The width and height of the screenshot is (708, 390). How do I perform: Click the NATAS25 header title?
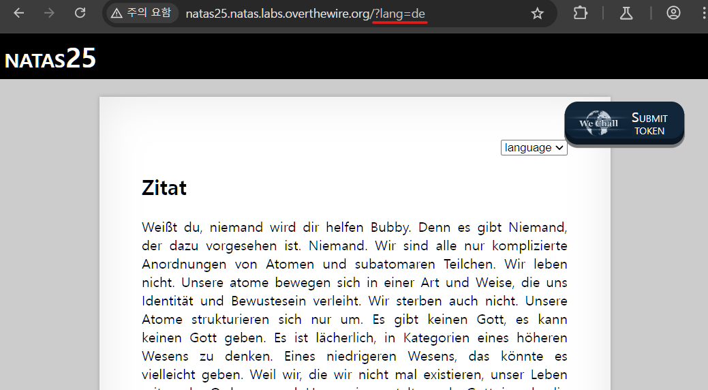[x=50, y=59]
